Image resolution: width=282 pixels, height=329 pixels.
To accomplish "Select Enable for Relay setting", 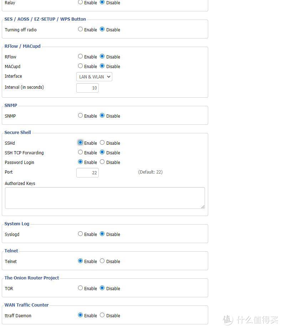I will coord(80,2).
